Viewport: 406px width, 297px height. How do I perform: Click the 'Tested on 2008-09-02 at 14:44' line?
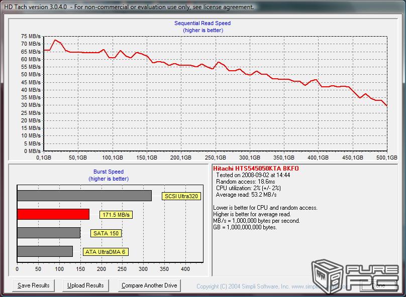coord(253,175)
